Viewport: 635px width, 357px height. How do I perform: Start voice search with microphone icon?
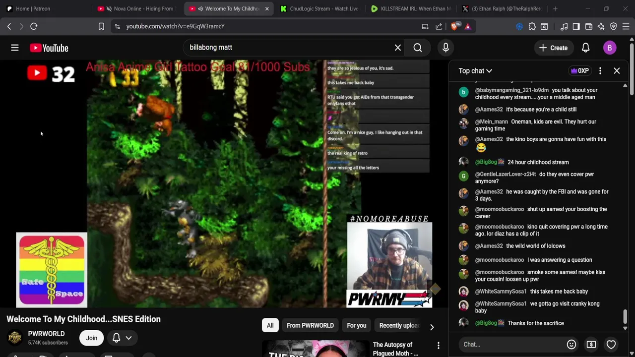coord(445,48)
